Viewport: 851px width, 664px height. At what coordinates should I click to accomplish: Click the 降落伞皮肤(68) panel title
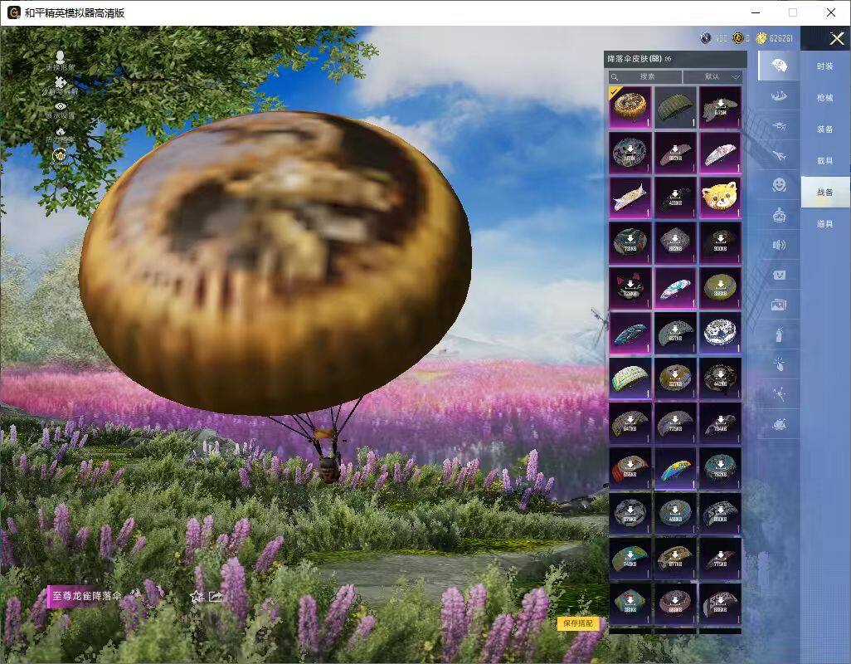[635, 59]
